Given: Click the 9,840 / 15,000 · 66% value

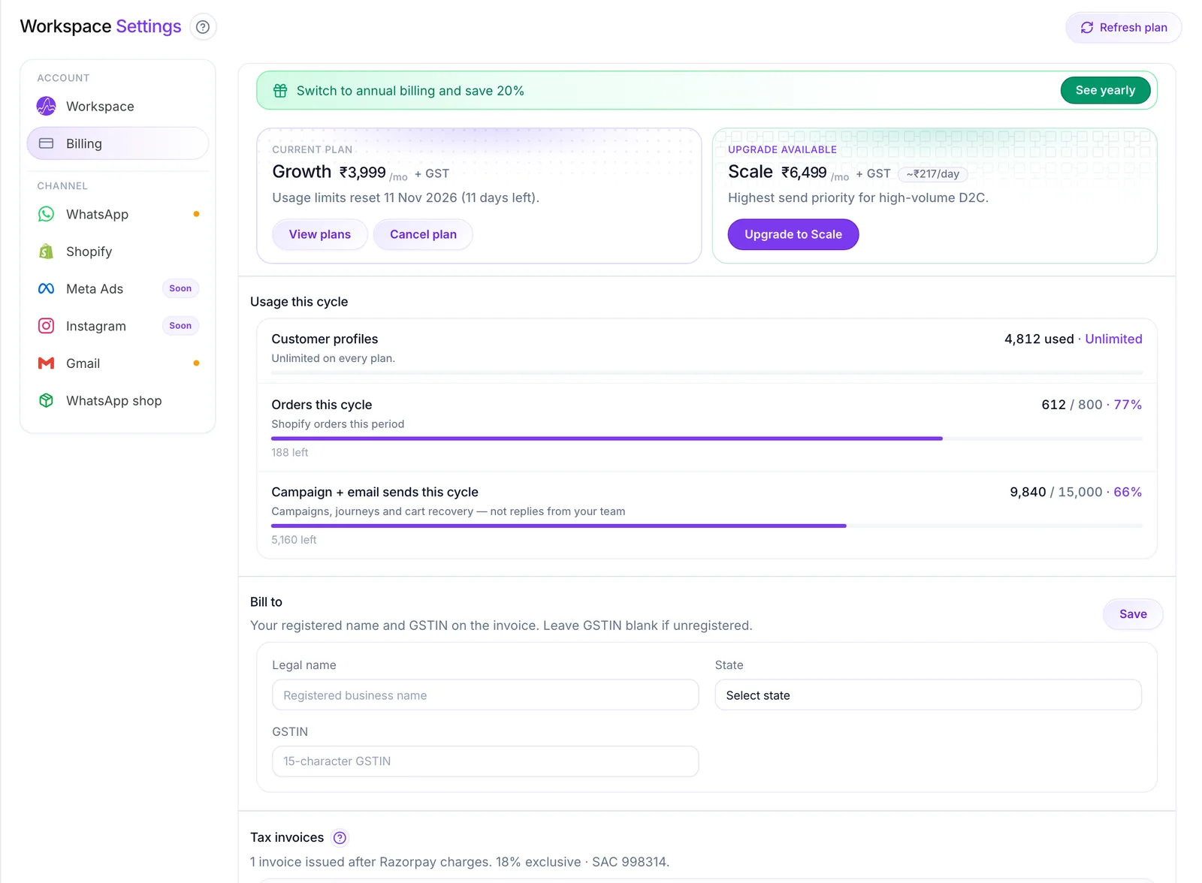Looking at the screenshot, I should [x=1076, y=493].
